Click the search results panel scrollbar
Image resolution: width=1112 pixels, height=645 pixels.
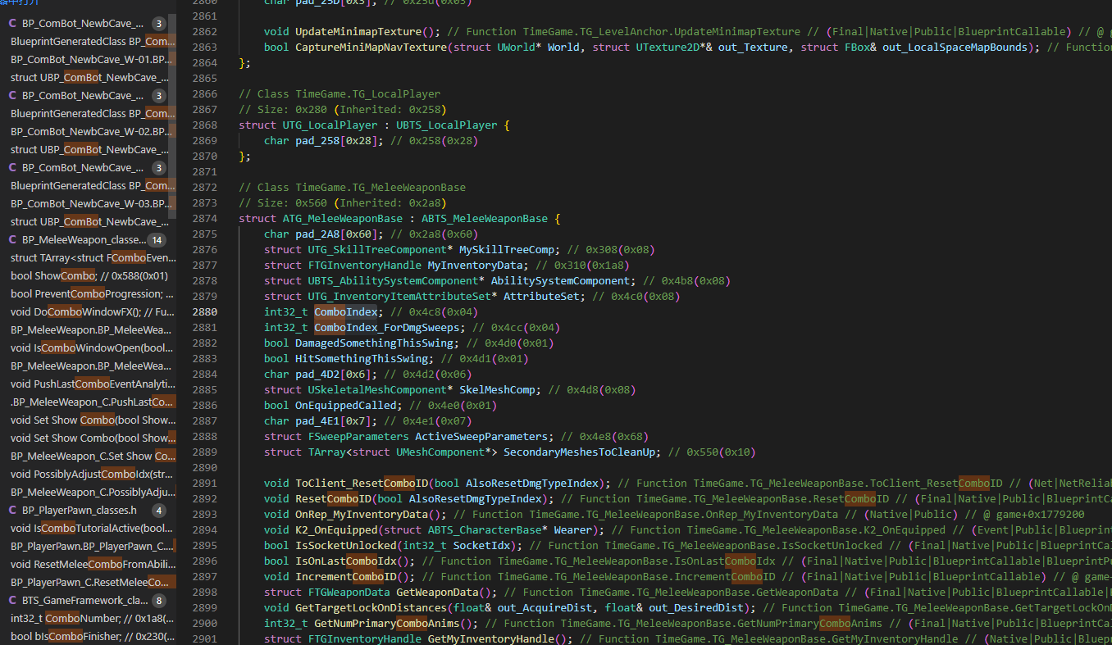pyautogui.click(x=172, y=82)
